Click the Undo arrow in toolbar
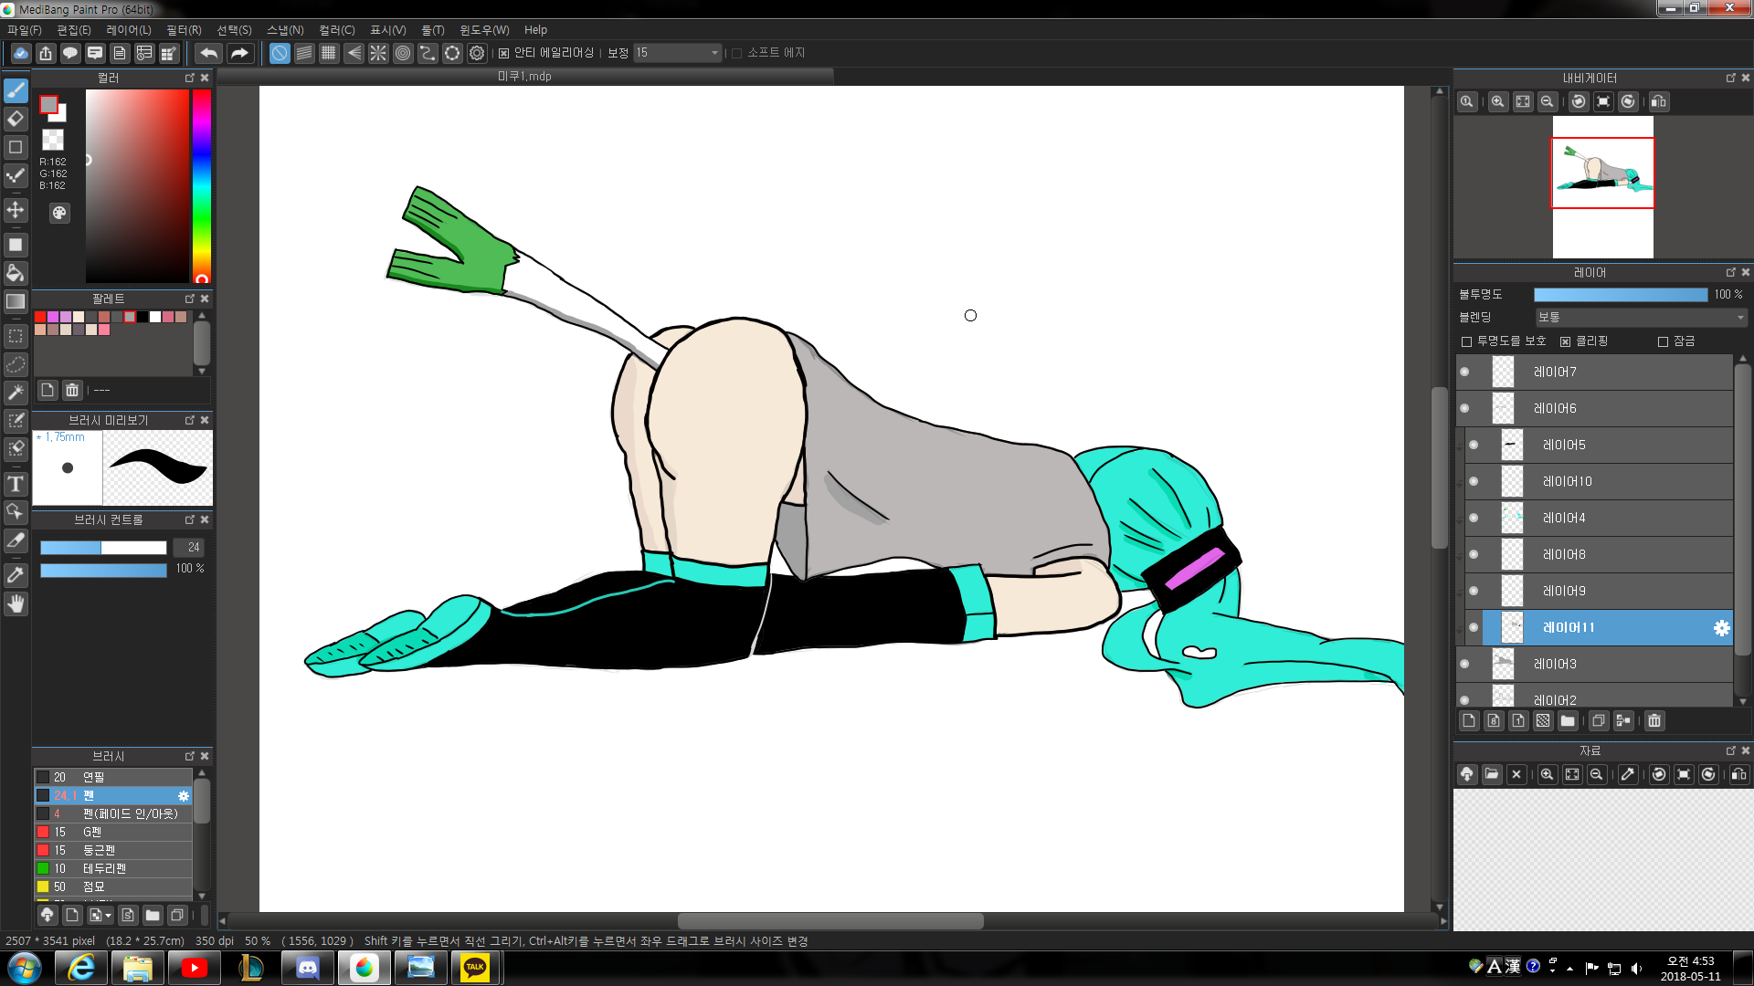 coord(208,53)
